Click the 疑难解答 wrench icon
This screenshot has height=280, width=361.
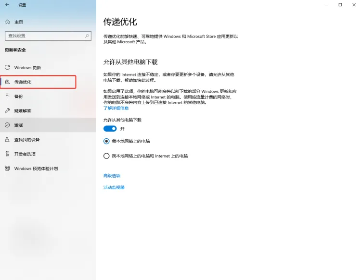(x=7, y=111)
